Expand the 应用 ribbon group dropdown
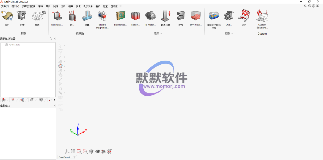This screenshot has height=160, width=323. (x=161, y=34)
